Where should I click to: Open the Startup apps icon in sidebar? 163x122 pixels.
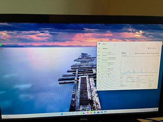coord(99,62)
